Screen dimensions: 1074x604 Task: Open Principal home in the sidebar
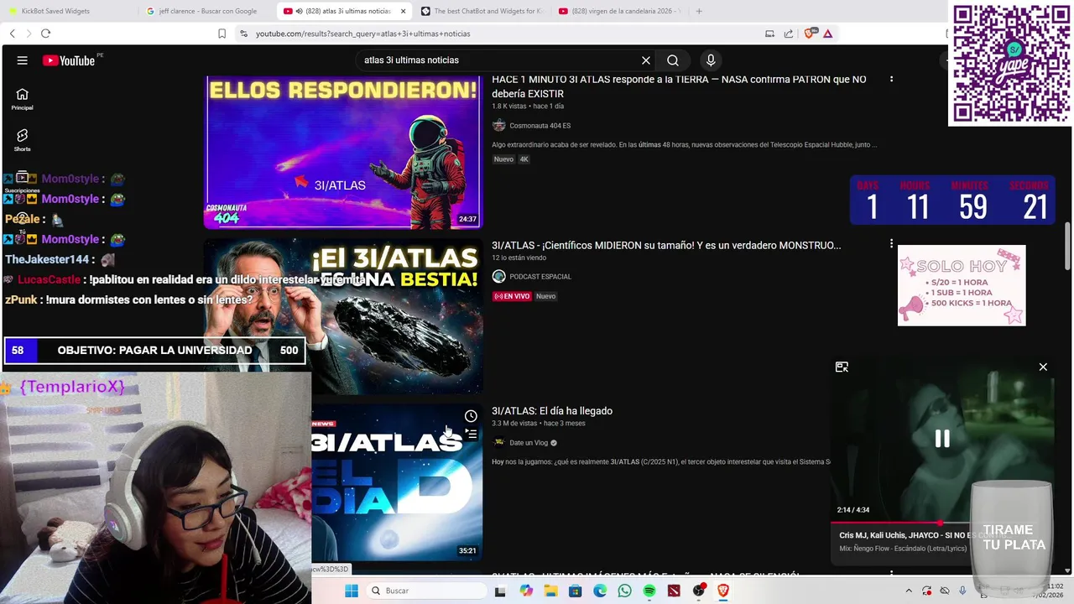click(23, 99)
